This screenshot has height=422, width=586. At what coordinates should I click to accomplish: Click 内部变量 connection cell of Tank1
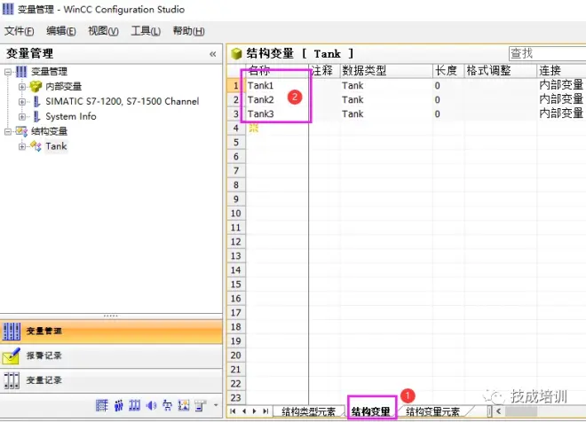click(561, 85)
